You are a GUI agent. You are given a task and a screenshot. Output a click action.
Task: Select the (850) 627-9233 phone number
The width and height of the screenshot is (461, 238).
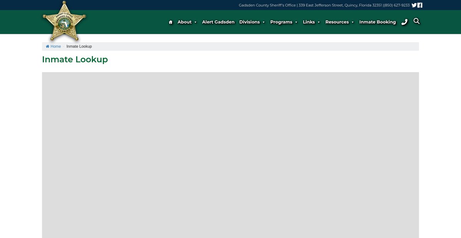click(397, 5)
